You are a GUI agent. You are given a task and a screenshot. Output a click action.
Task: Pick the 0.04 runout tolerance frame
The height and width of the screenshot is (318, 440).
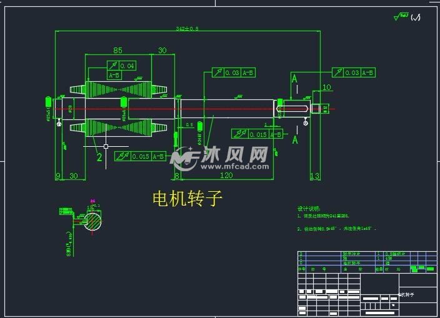pyautogui.click(x=121, y=66)
